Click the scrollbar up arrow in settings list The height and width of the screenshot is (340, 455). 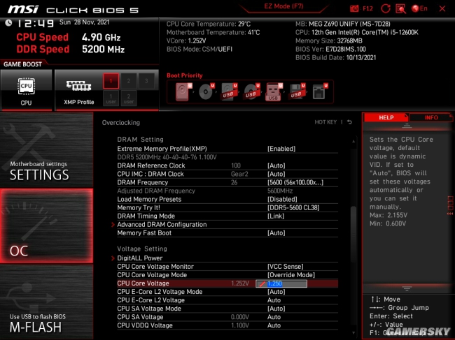pos(353,142)
